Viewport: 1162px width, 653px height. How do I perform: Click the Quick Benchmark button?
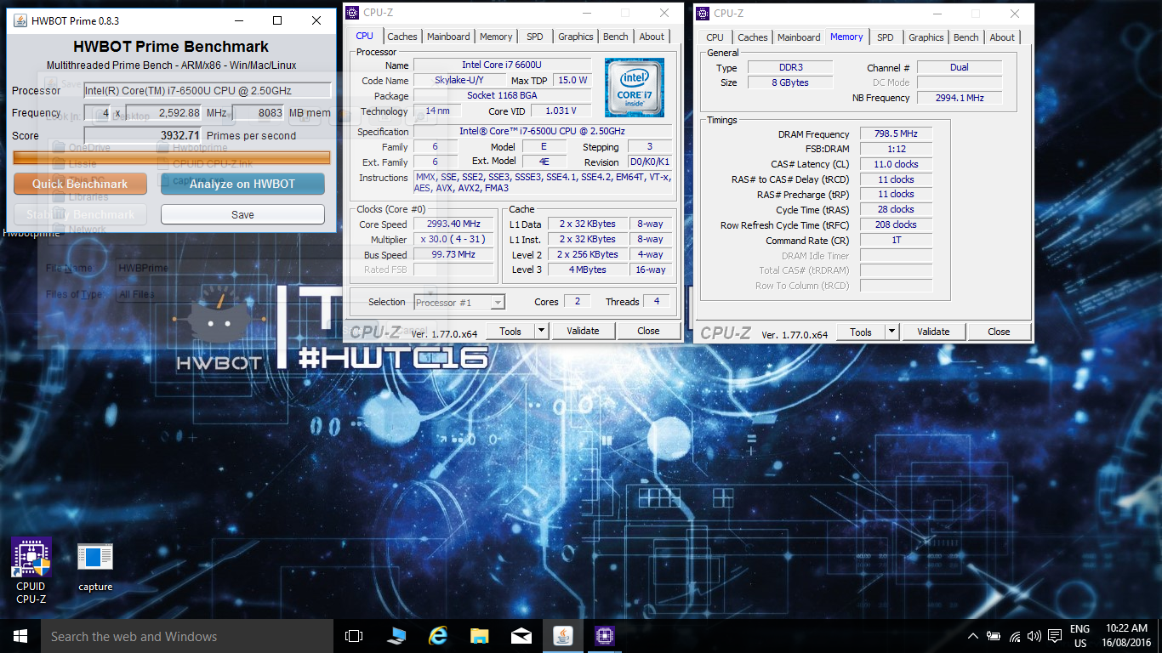pyautogui.click(x=80, y=184)
